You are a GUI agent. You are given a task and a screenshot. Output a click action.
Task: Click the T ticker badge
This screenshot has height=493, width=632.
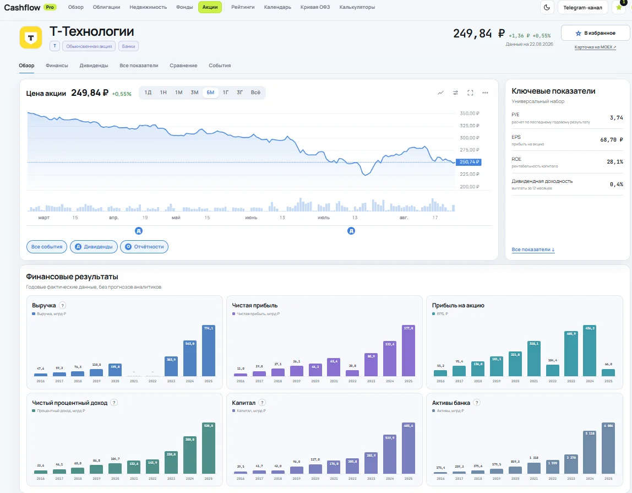click(55, 46)
